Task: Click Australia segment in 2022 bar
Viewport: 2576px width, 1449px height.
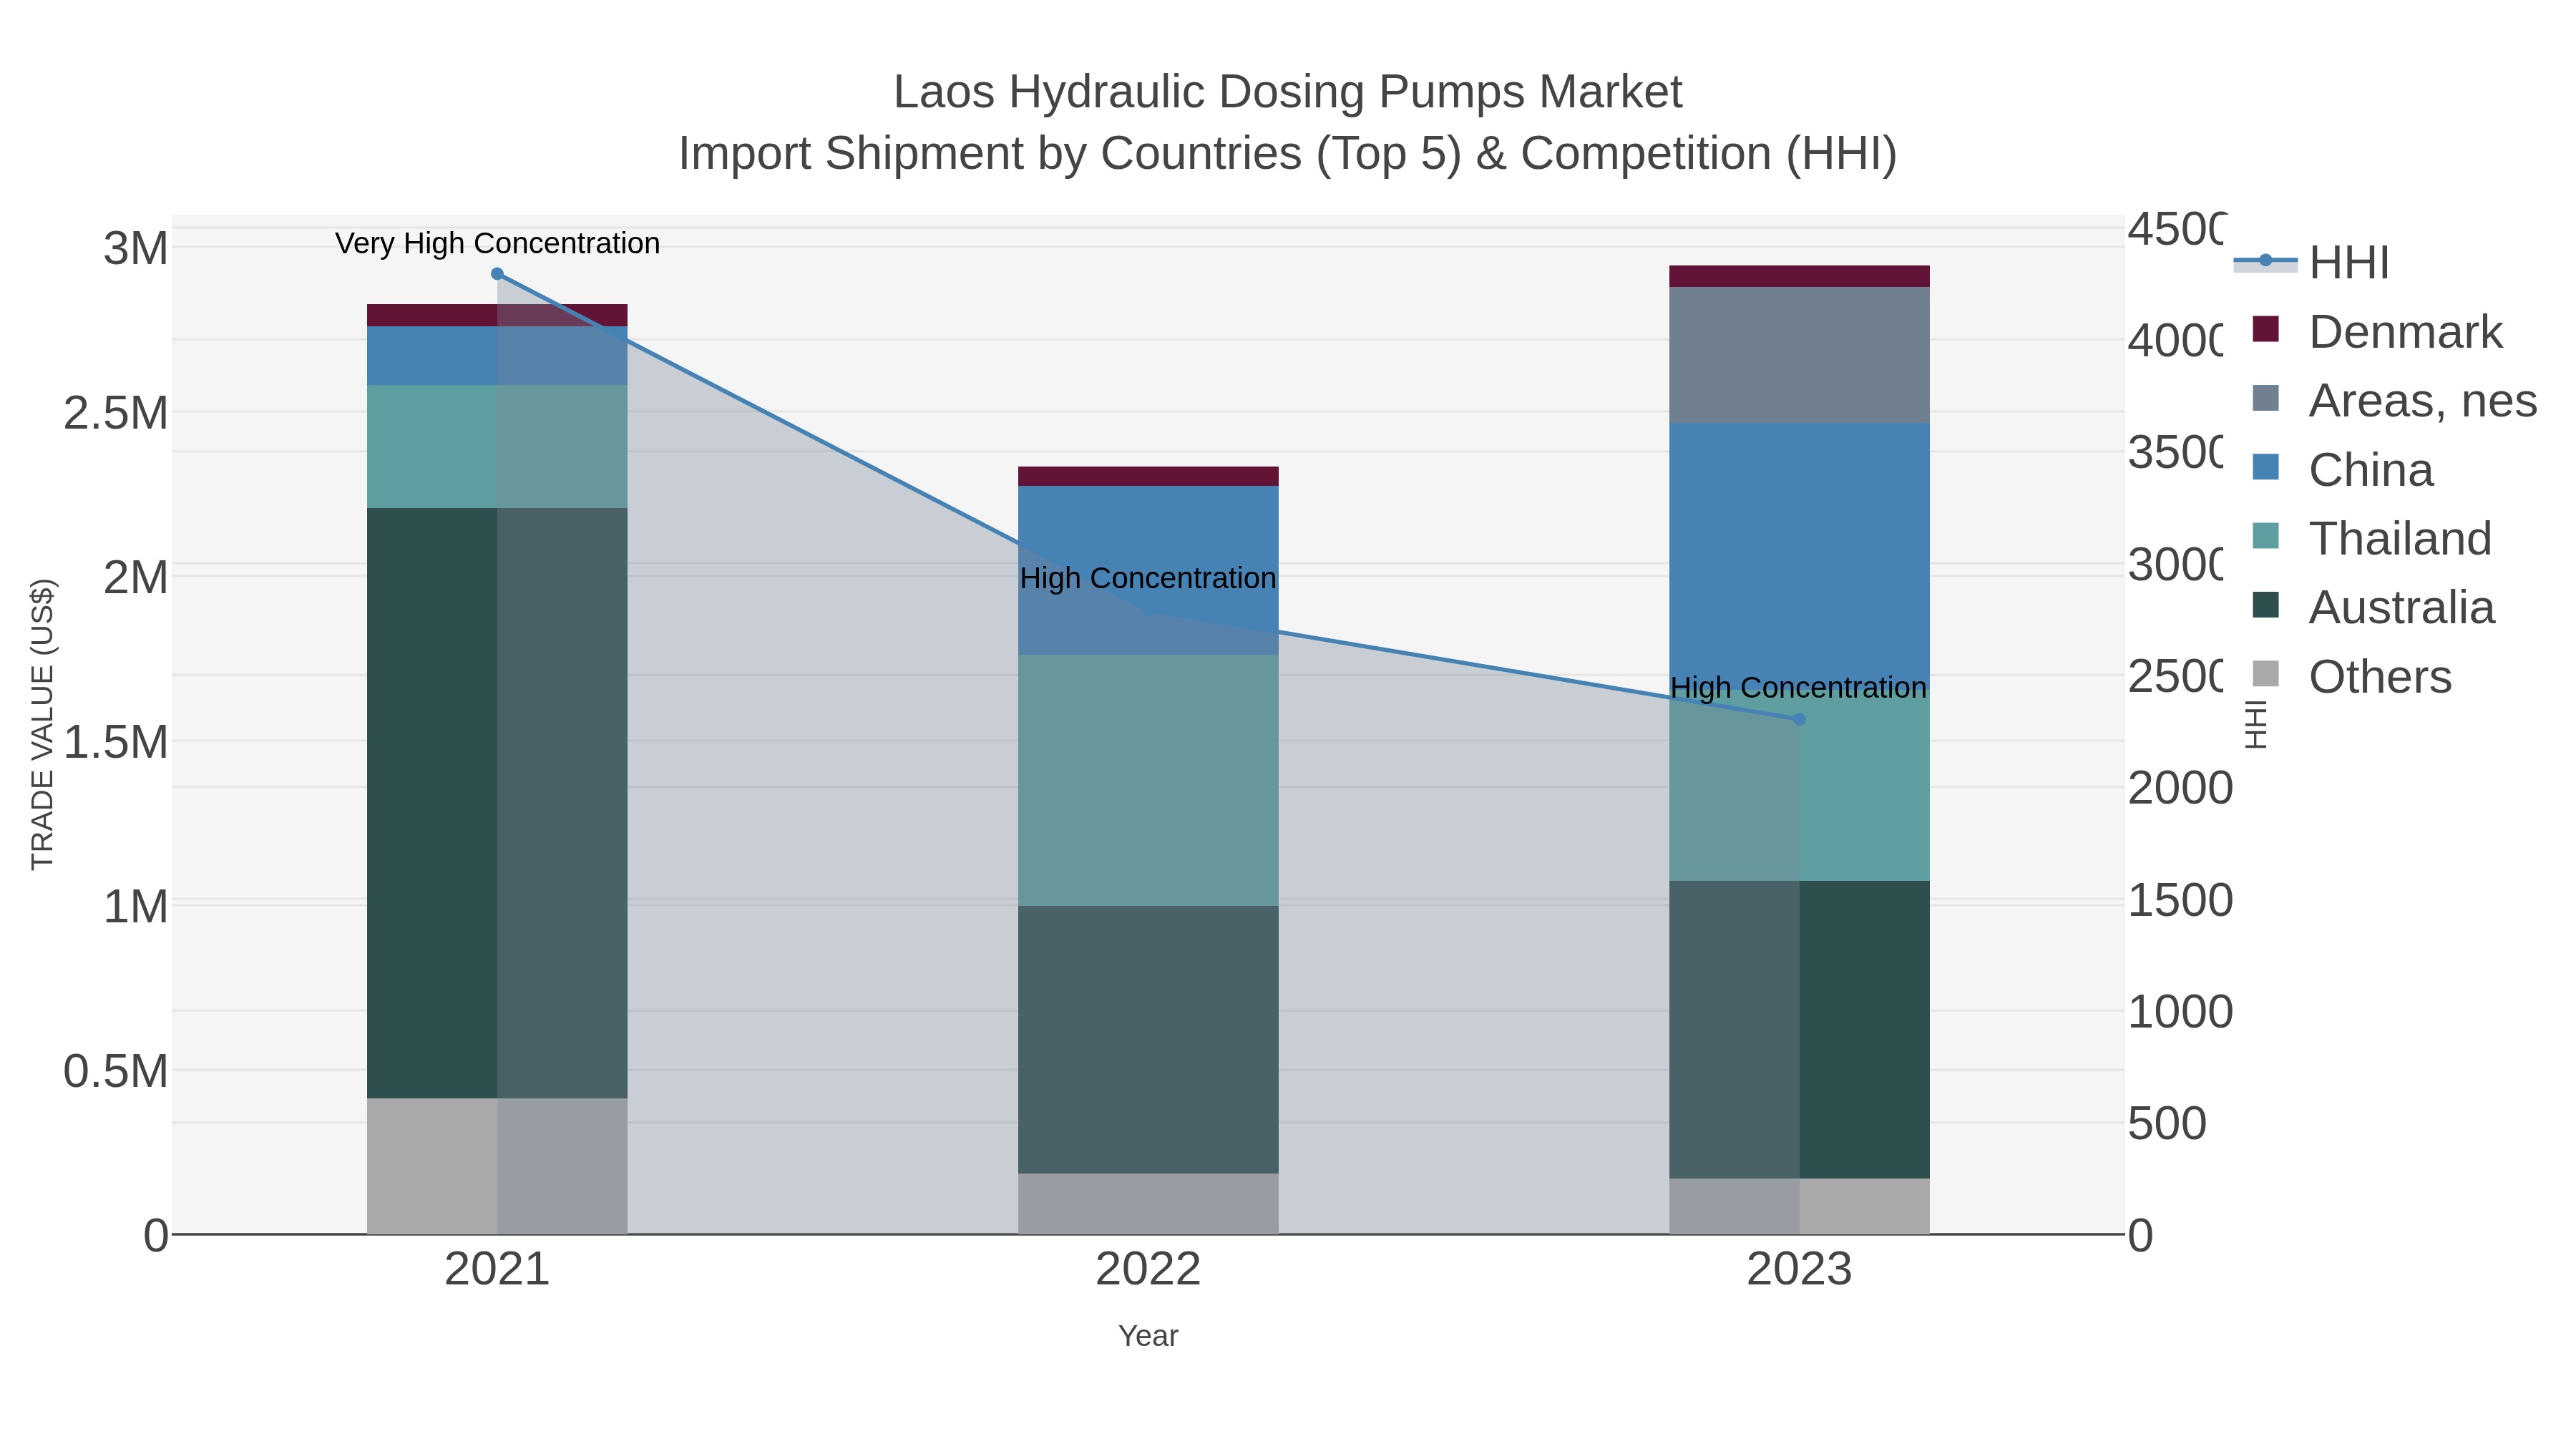Action: click(x=1148, y=1040)
